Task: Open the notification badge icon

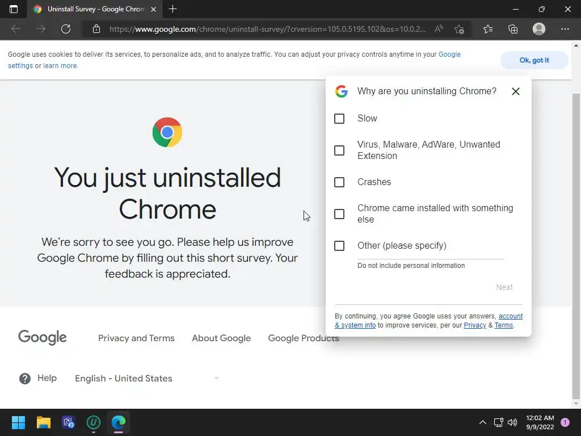Action: pyautogui.click(x=565, y=422)
